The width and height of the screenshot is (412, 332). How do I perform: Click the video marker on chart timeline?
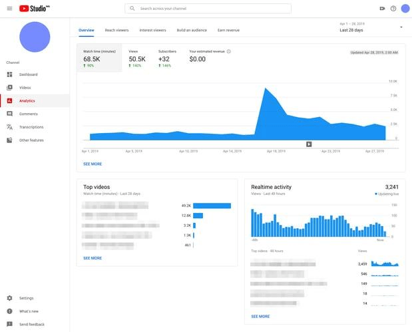tap(309, 144)
